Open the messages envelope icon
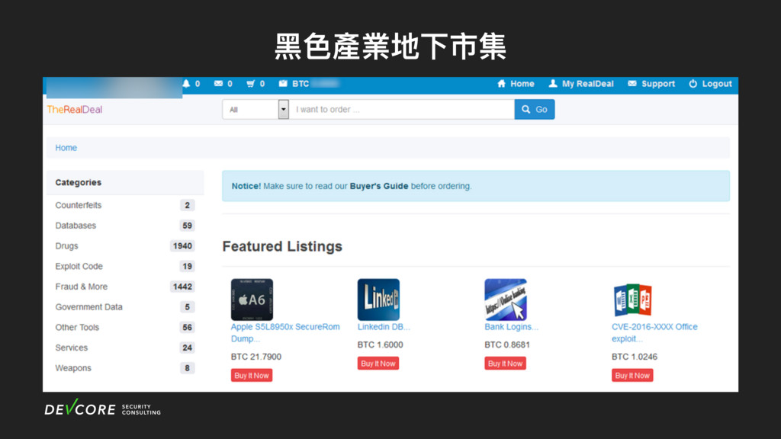Viewport: 781px width, 439px height. (x=218, y=84)
